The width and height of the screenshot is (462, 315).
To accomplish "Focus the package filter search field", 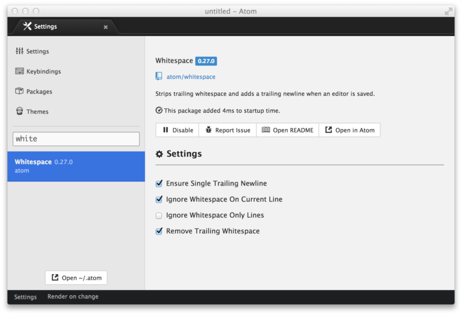I will click(76, 139).
